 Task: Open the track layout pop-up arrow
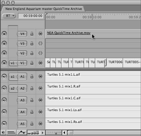click(43, 133)
